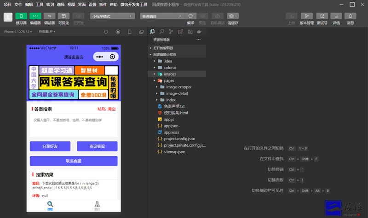The image size is (368, 218).
Task: Open the mini program mode dropdown
Action: click(x=112, y=16)
